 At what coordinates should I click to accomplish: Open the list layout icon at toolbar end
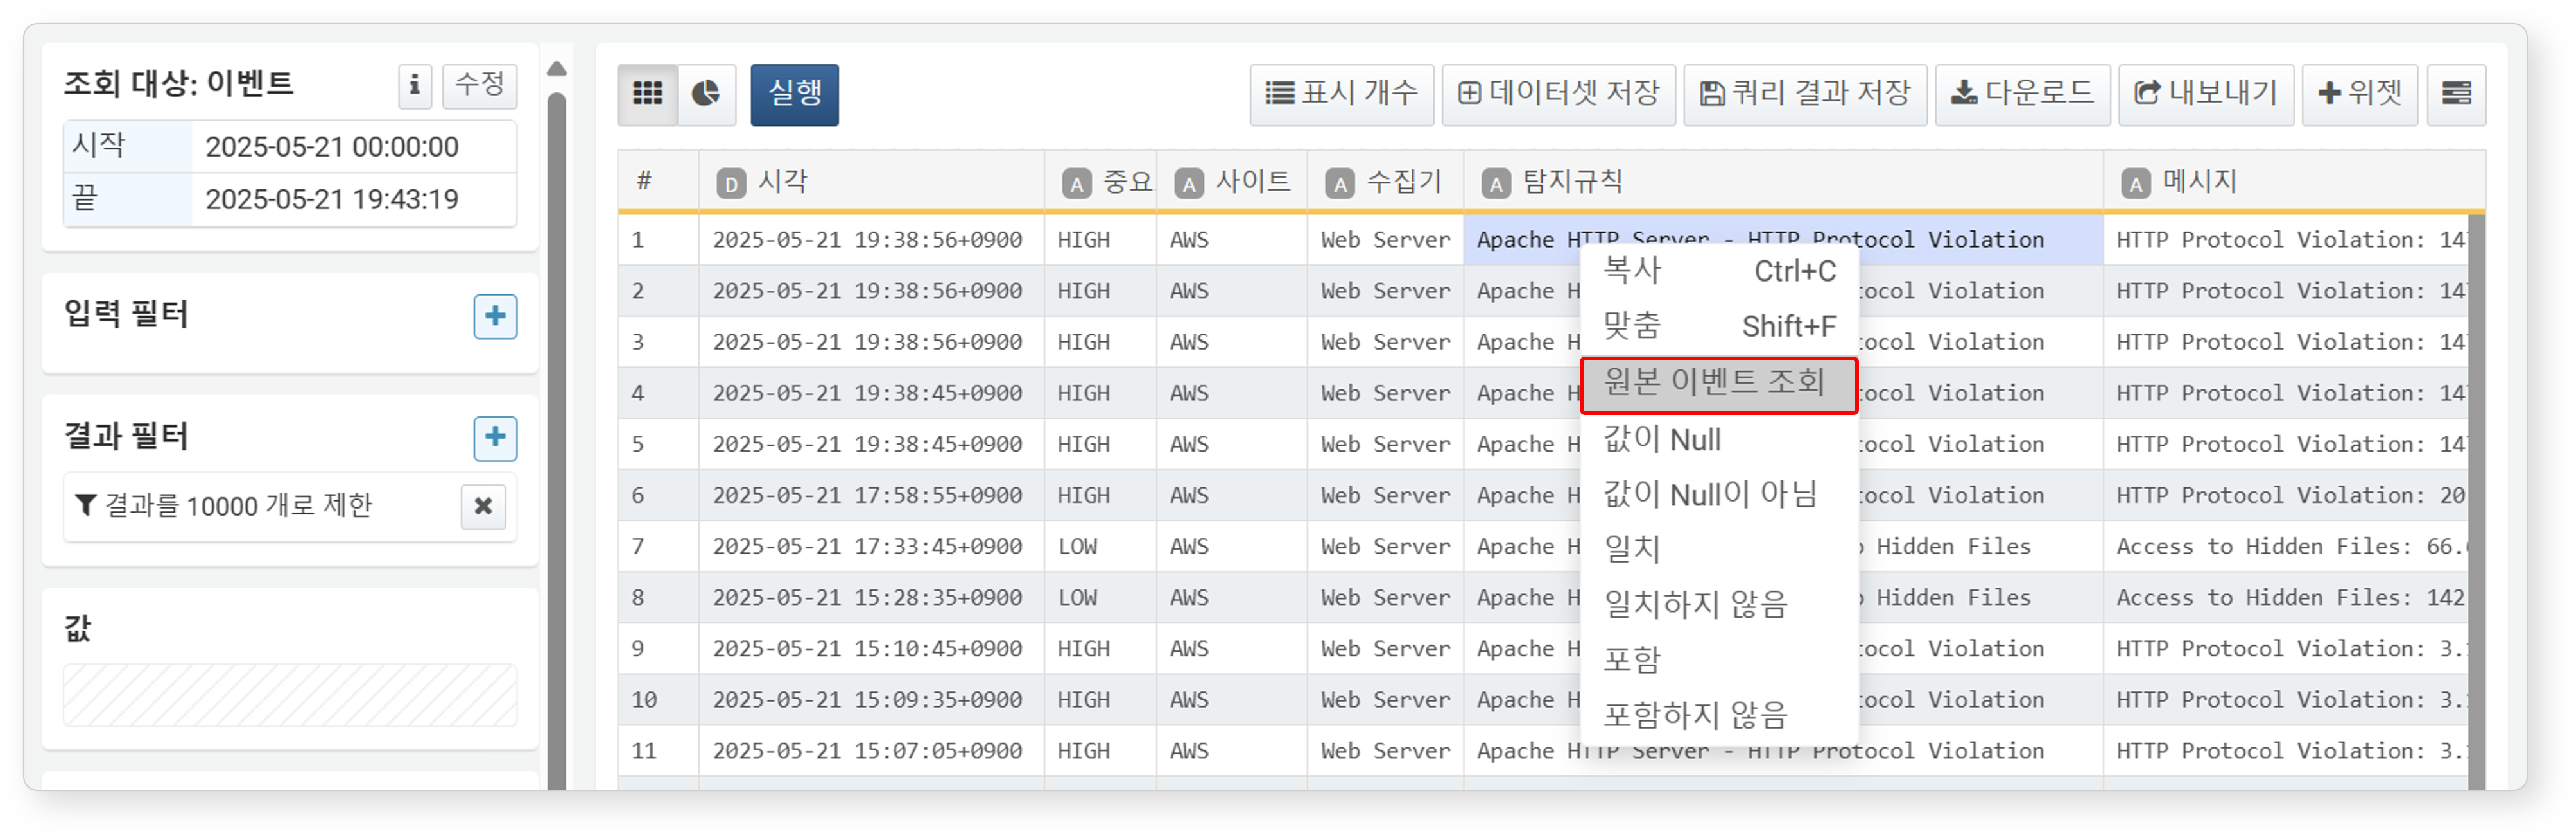(x=2456, y=94)
